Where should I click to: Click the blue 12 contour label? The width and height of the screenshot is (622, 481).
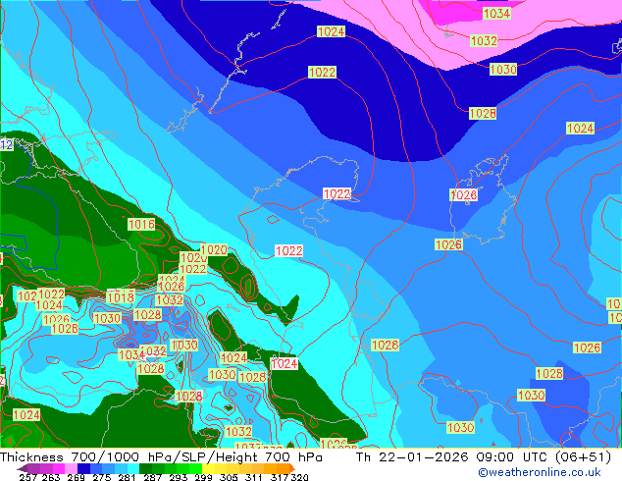(6, 144)
